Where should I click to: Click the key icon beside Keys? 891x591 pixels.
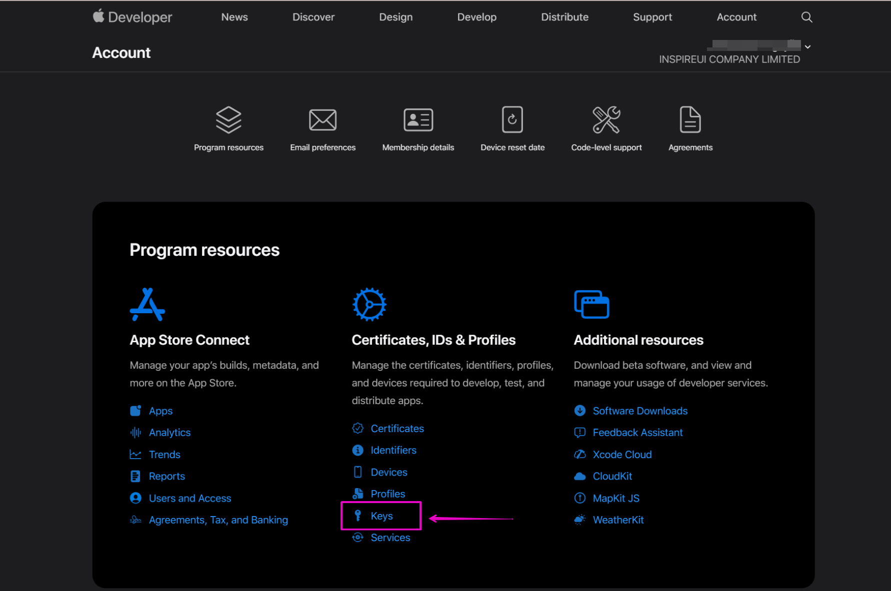coord(357,516)
